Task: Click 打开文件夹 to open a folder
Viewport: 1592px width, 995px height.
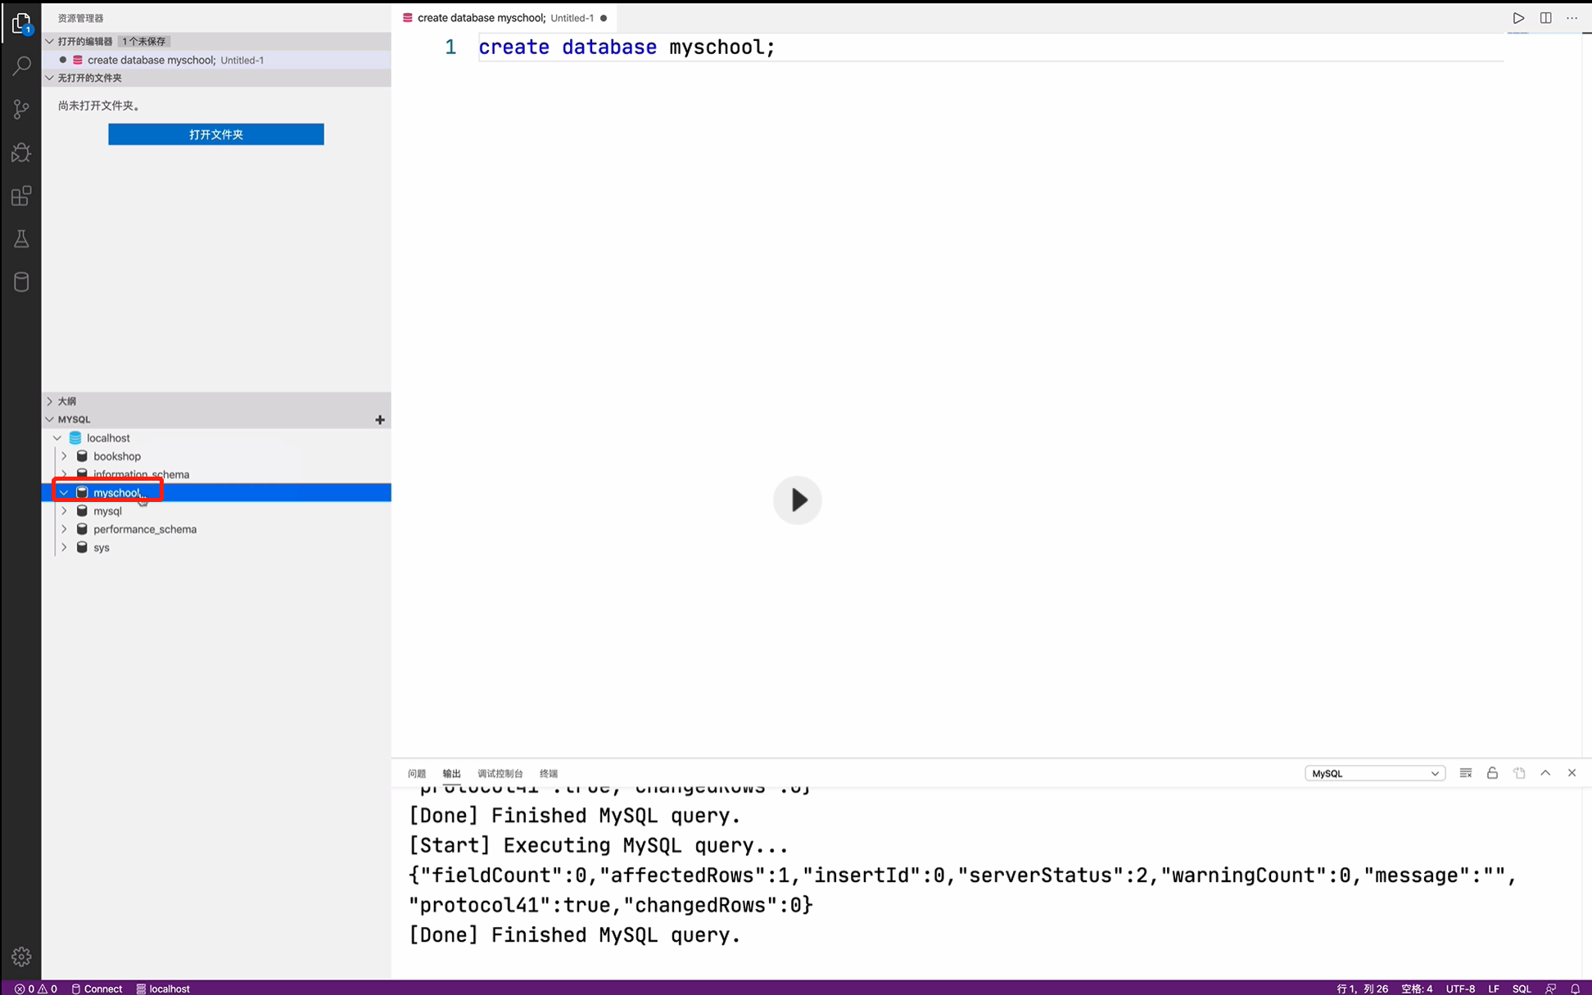Action: 215,134
